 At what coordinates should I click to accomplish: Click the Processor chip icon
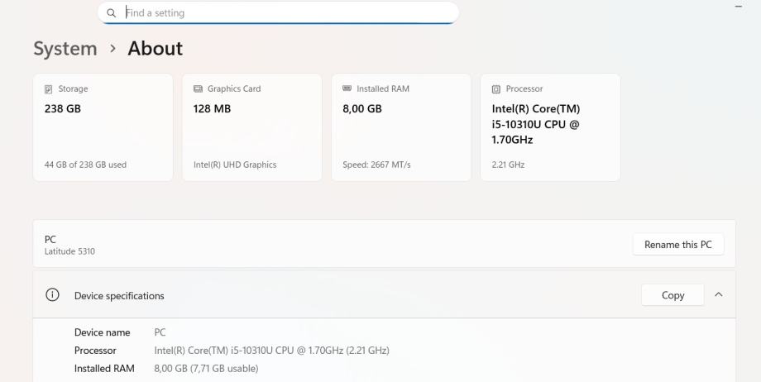click(x=495, y=89)
